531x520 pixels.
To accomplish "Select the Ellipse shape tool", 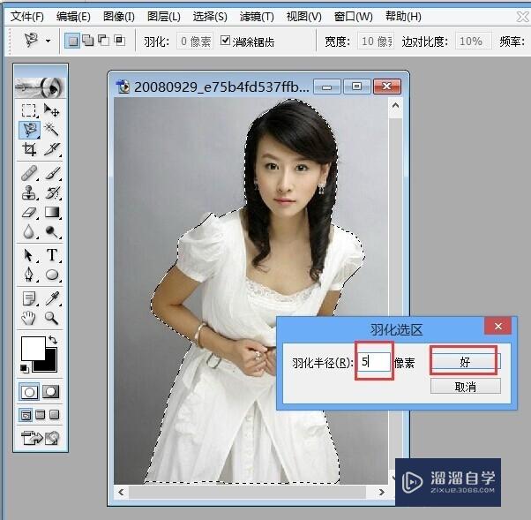I will coord(51,275).
